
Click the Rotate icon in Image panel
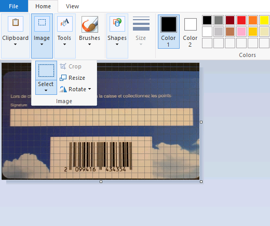coord(63,89)
